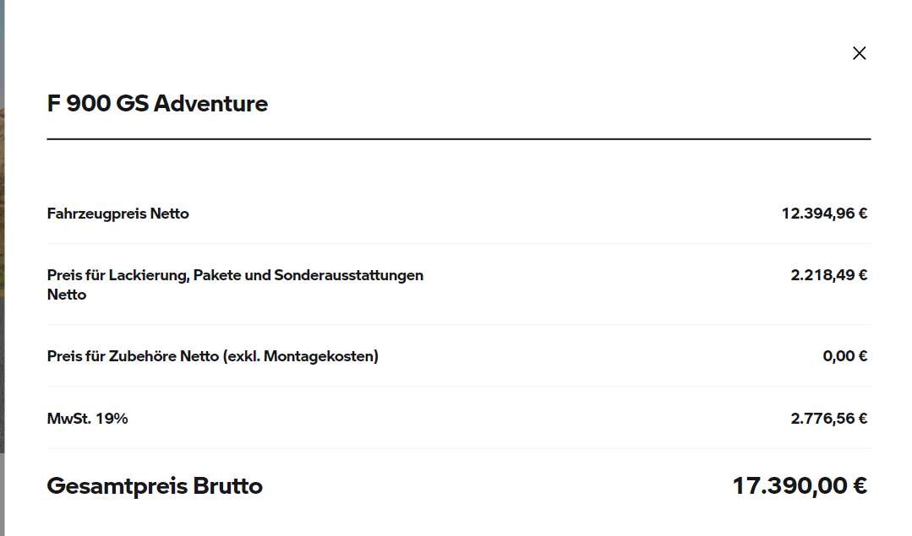Viewport: 912px width, 536px height.
Task: Click the 19% text in tax row
Action: point(112,419)
